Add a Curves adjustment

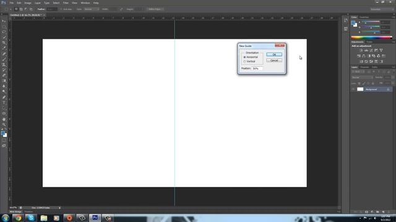tap(371, 51)
